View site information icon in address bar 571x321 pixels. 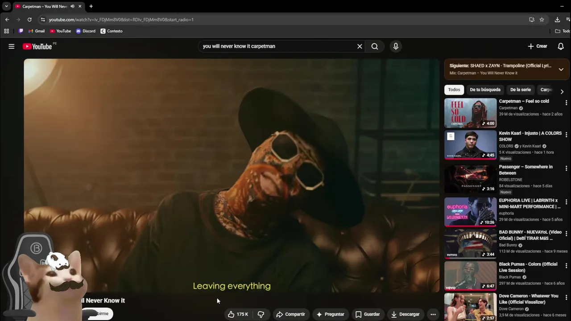[x=43, y=20]
